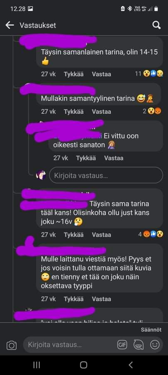
Task: Open the GIF picker
Action: pyautogui.click(x=122, y=345)
